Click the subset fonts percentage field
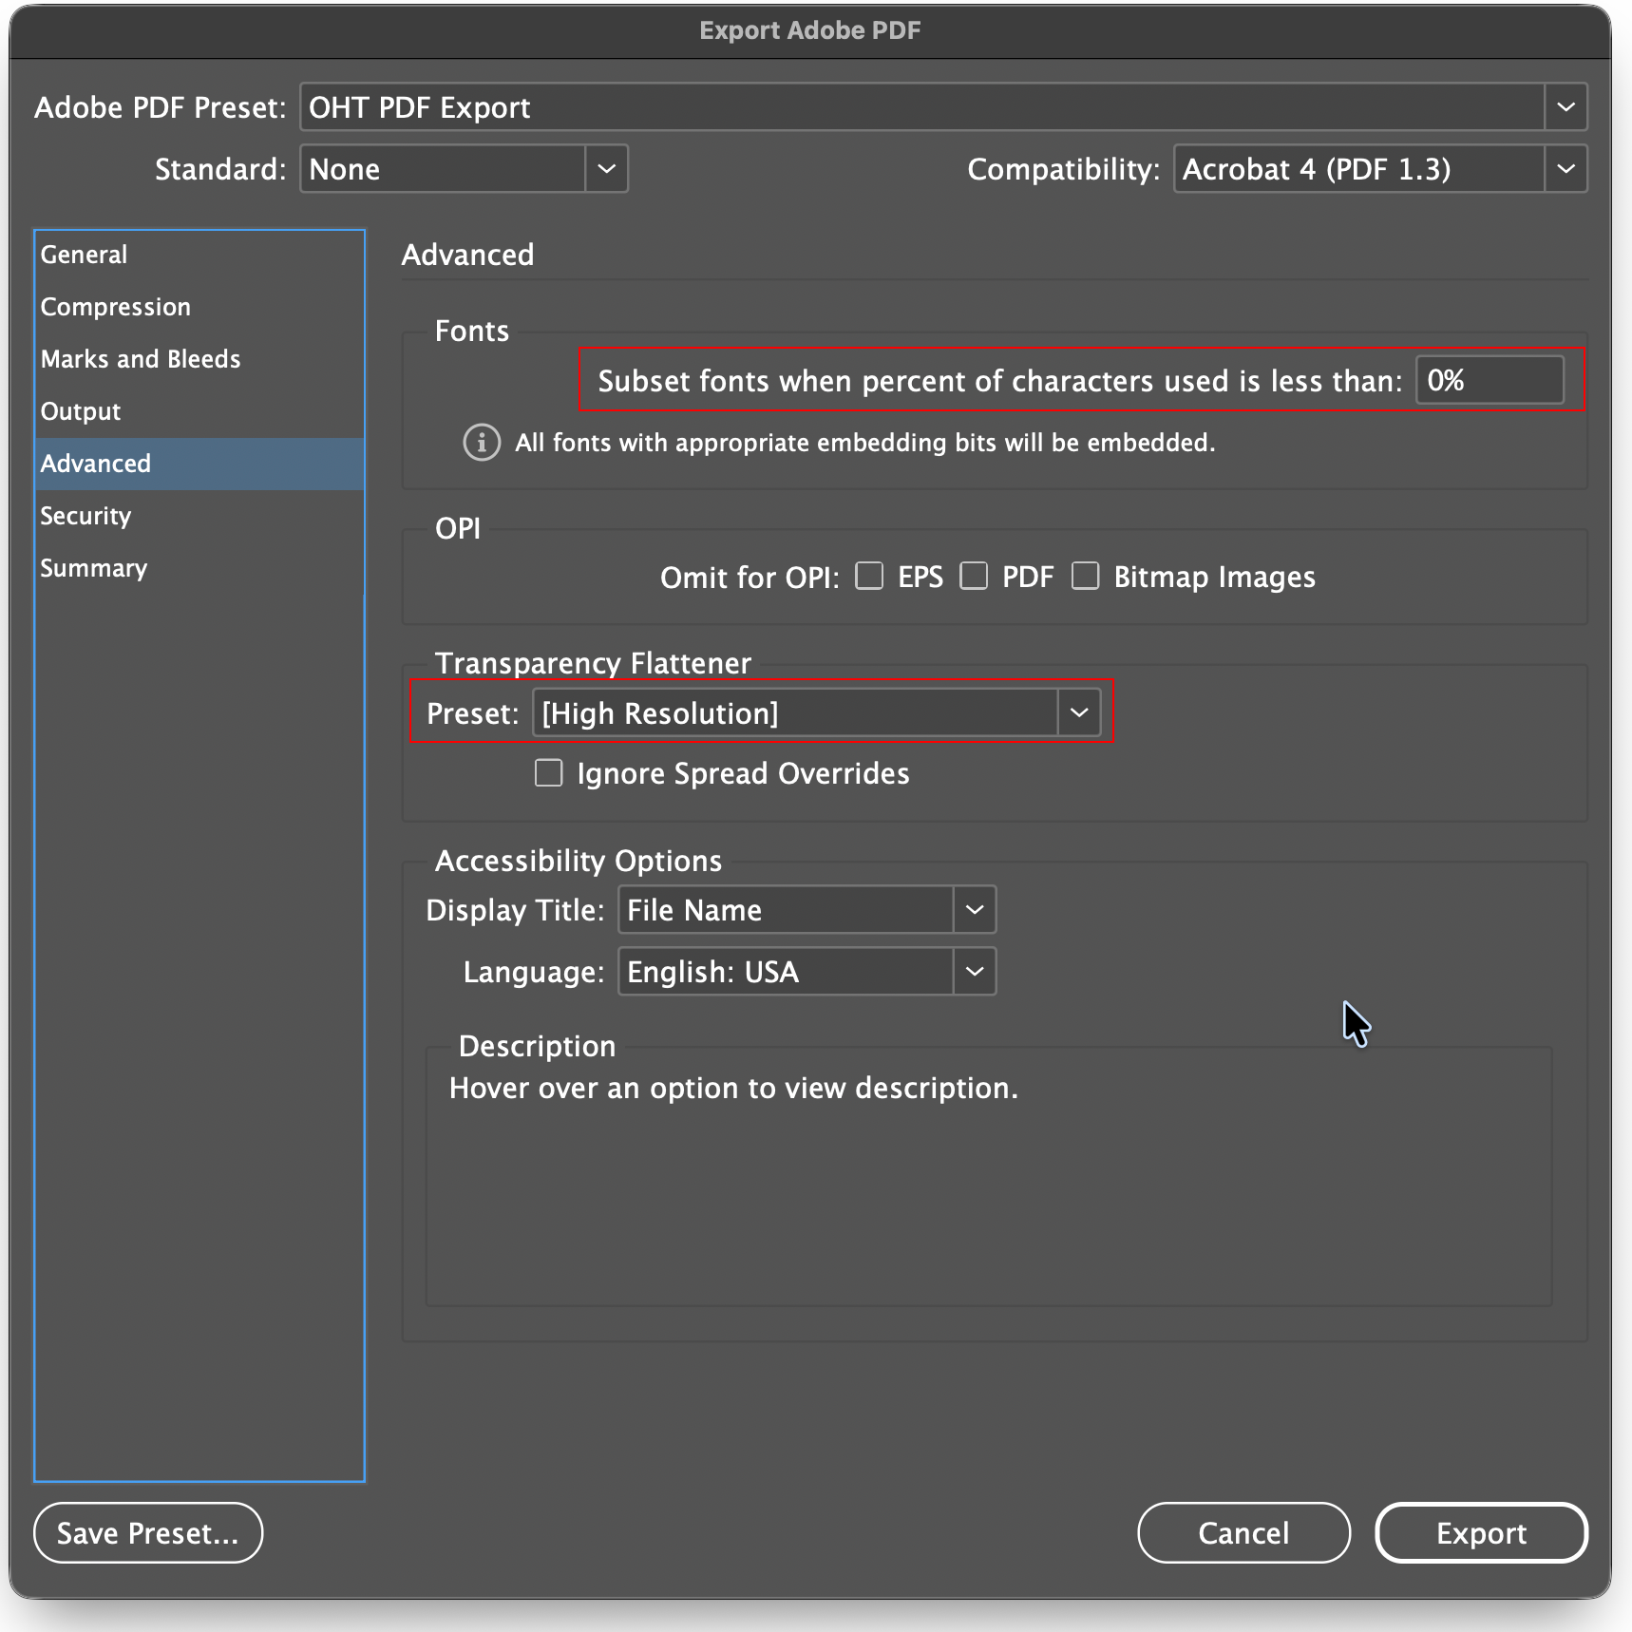The height and width of the screenshot is (1632, 1632). pos(1489,381)
